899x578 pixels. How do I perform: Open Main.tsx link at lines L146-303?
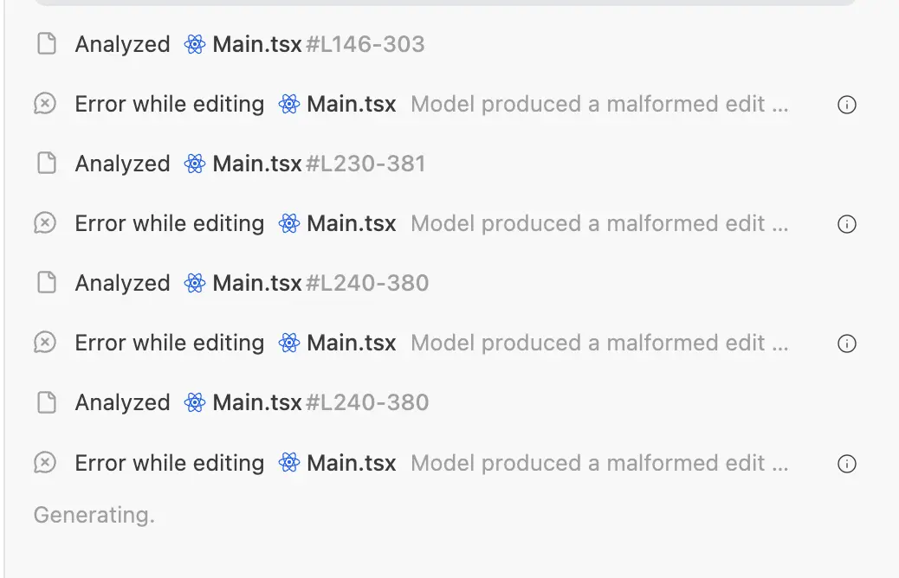pyautogui.click(x=318, y=44)
